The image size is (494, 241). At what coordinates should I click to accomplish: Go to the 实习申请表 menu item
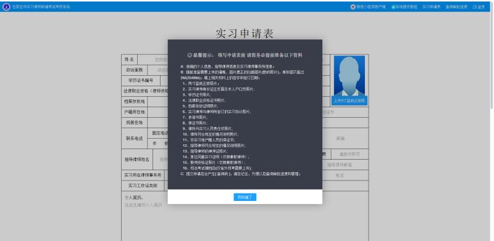pos(431,7)
